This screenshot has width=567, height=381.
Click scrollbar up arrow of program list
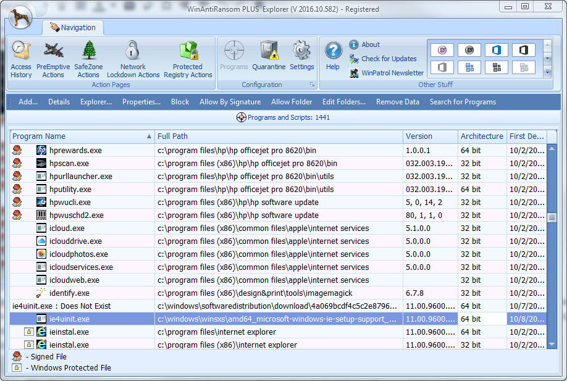pos(552,148)
